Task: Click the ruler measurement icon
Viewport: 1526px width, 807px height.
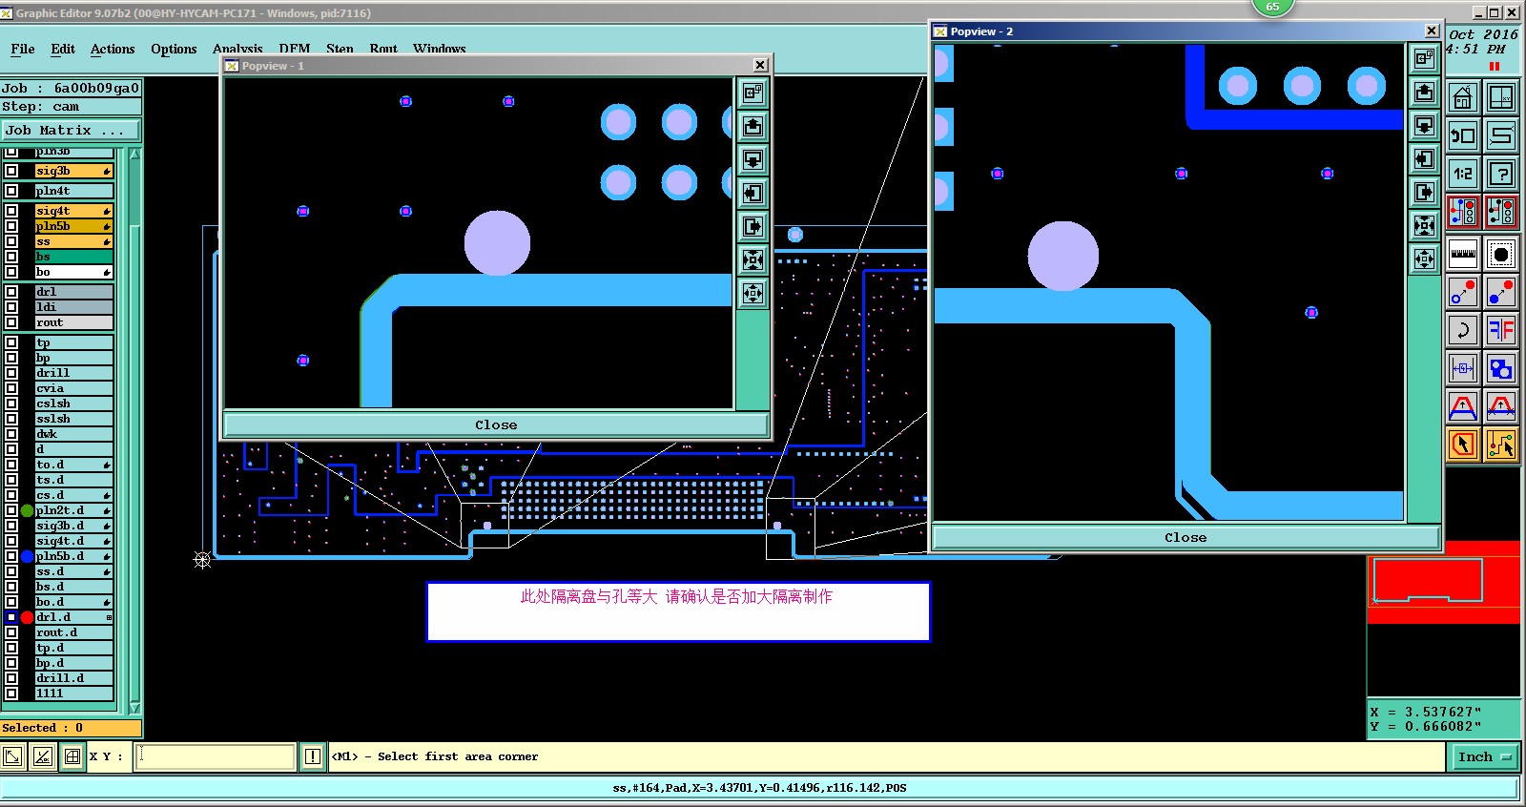Action: tap(1462, 254)
